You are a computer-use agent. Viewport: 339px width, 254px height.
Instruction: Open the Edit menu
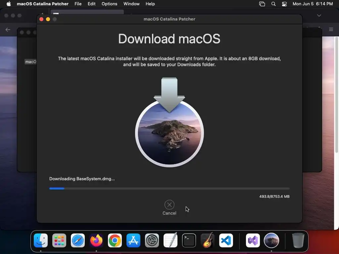point(91,4)
